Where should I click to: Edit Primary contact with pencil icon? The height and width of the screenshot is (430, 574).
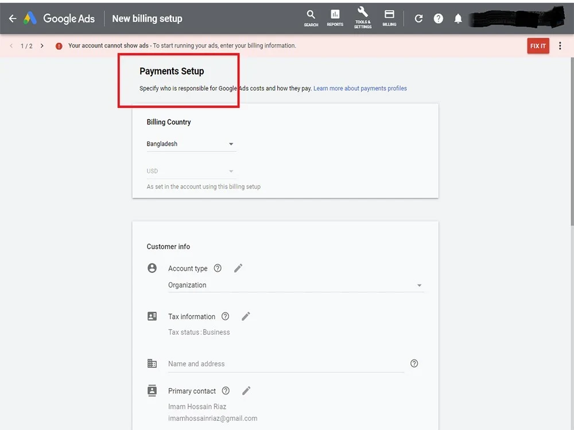pos(246,390)
